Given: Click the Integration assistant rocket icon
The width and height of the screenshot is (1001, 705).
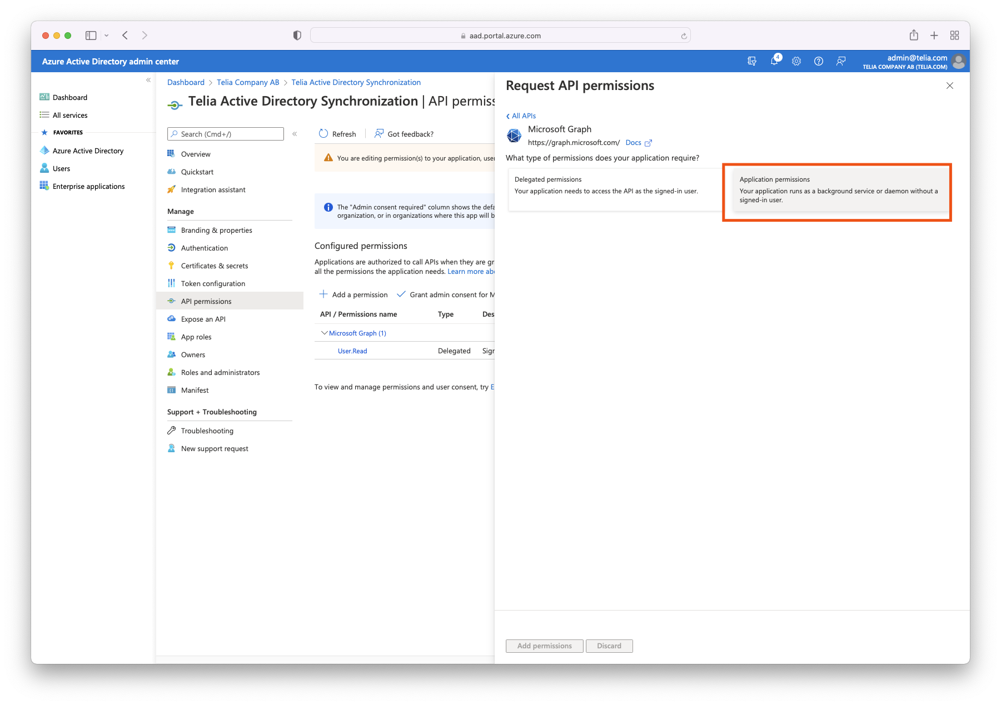Looking at the screenshot, I should click(x=171, y=189).
